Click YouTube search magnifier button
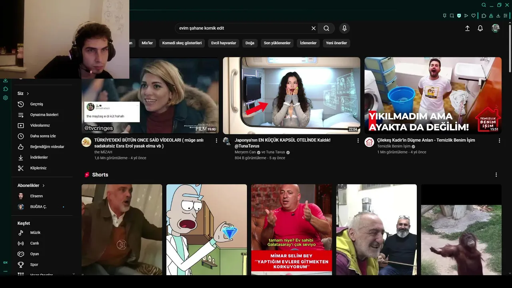The height and width of the screenshot is (288, 512). 326,28
